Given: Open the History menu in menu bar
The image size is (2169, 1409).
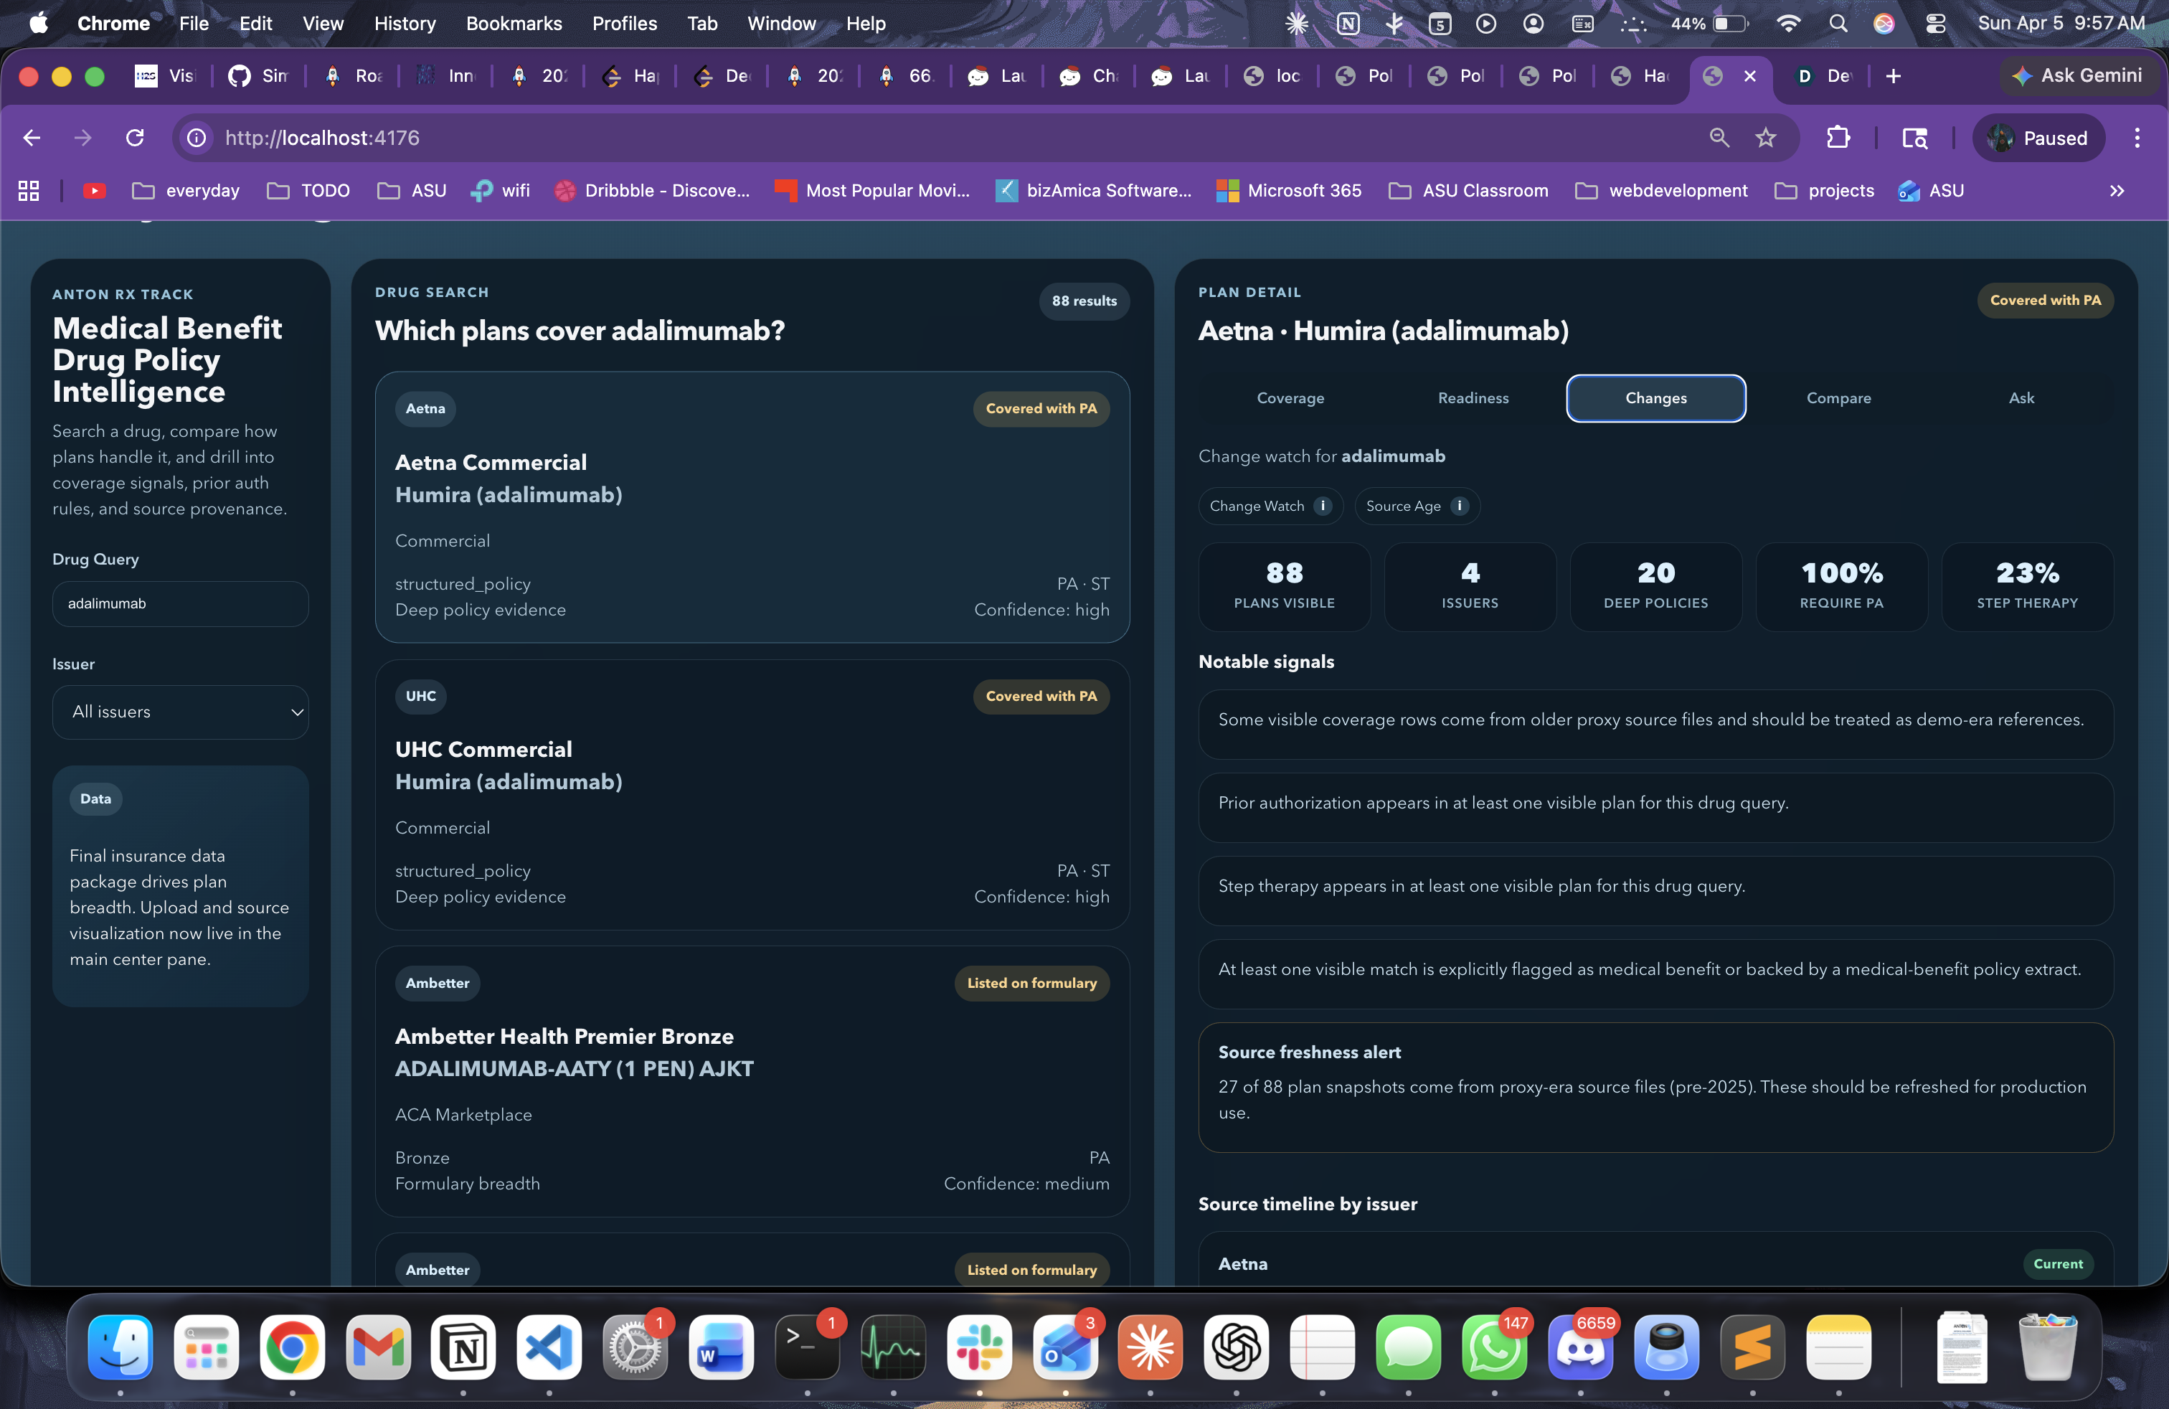Looking at the screenshot, I should (405, 24).
